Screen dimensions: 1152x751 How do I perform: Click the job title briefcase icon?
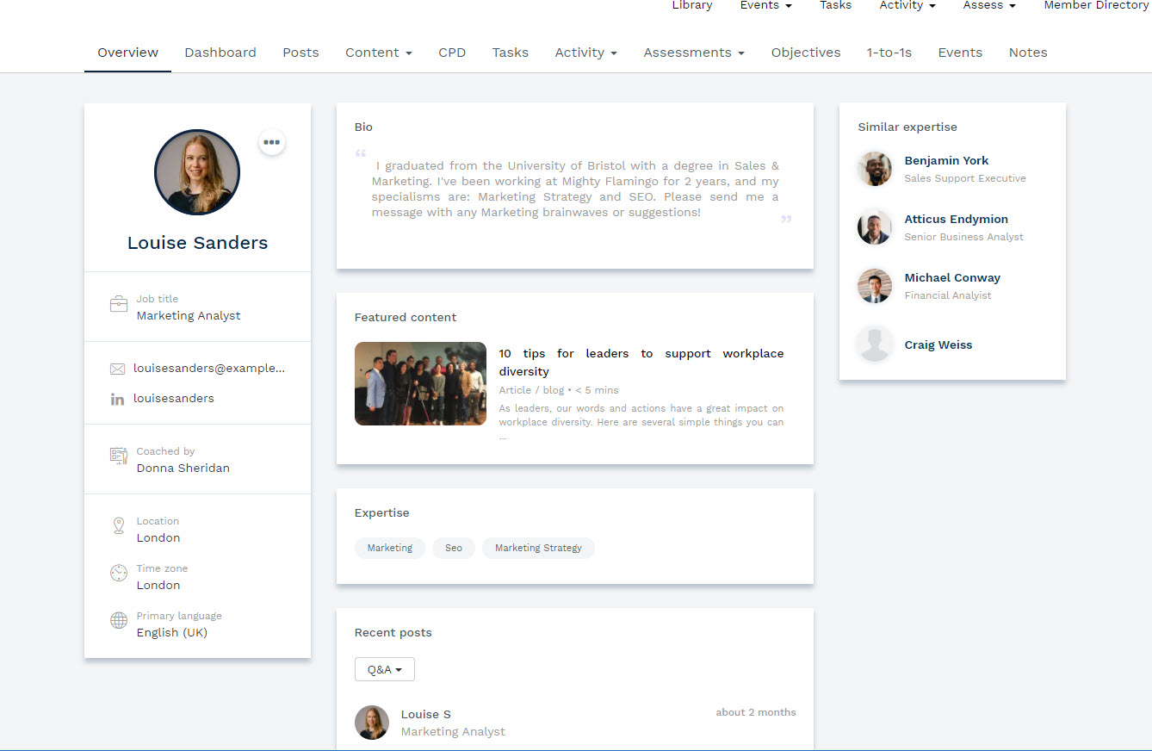pyautogui.click(x=119, y=305)
